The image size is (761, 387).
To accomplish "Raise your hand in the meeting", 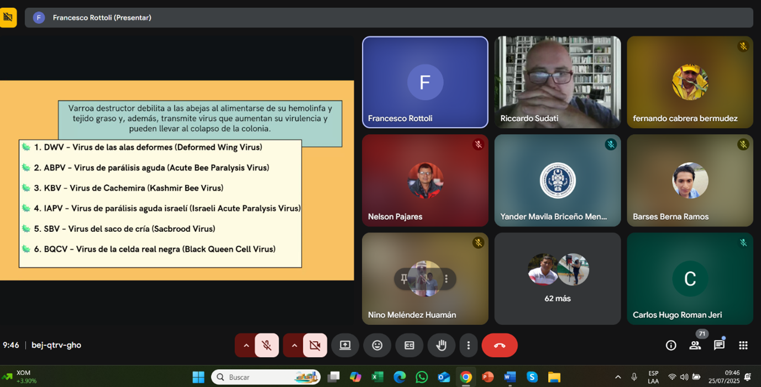I will pos(441,345).
